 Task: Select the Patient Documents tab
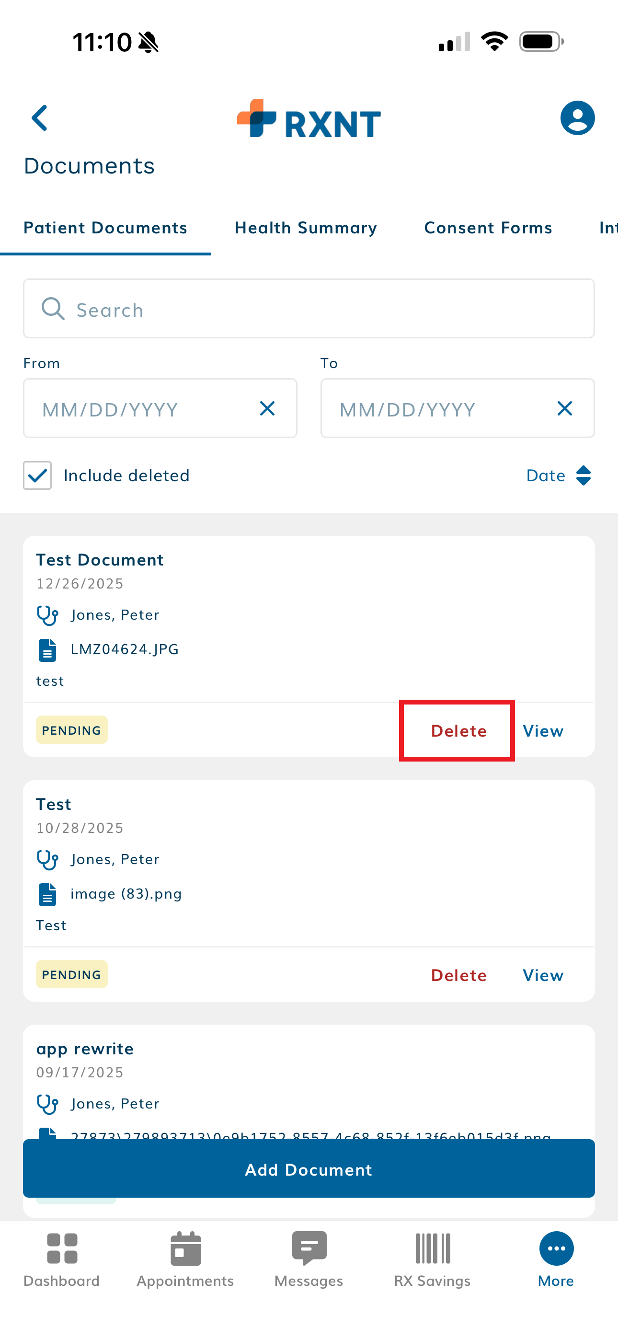coord(105,228)
